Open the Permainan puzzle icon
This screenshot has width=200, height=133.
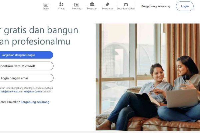tap(108, 4)
